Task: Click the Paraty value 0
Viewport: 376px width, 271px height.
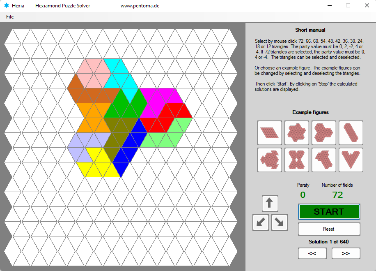Action: [303, 195]
